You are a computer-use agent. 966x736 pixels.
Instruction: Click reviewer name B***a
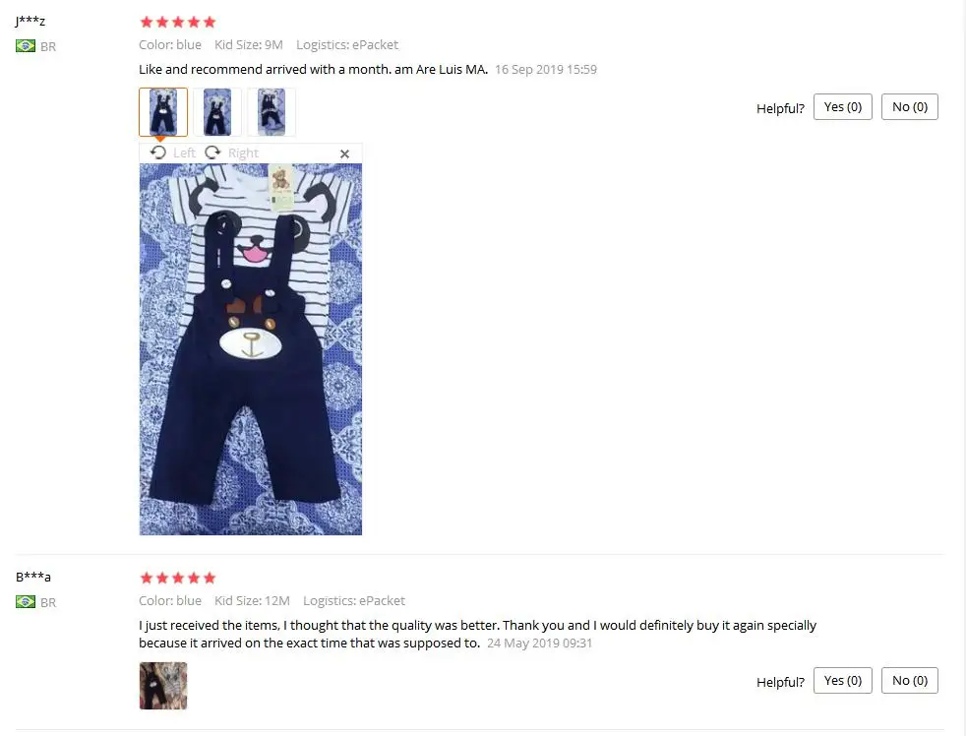tap(33, 577)
